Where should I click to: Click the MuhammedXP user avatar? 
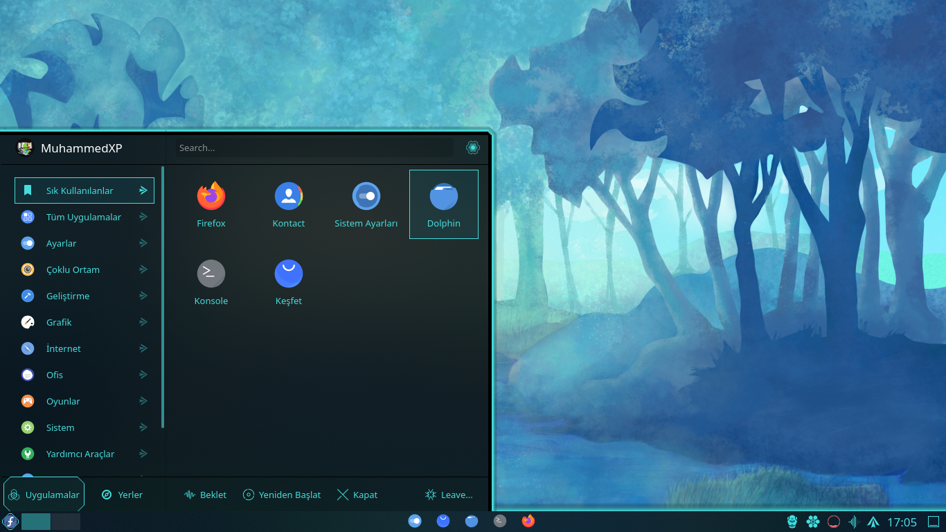click(25, 148)
